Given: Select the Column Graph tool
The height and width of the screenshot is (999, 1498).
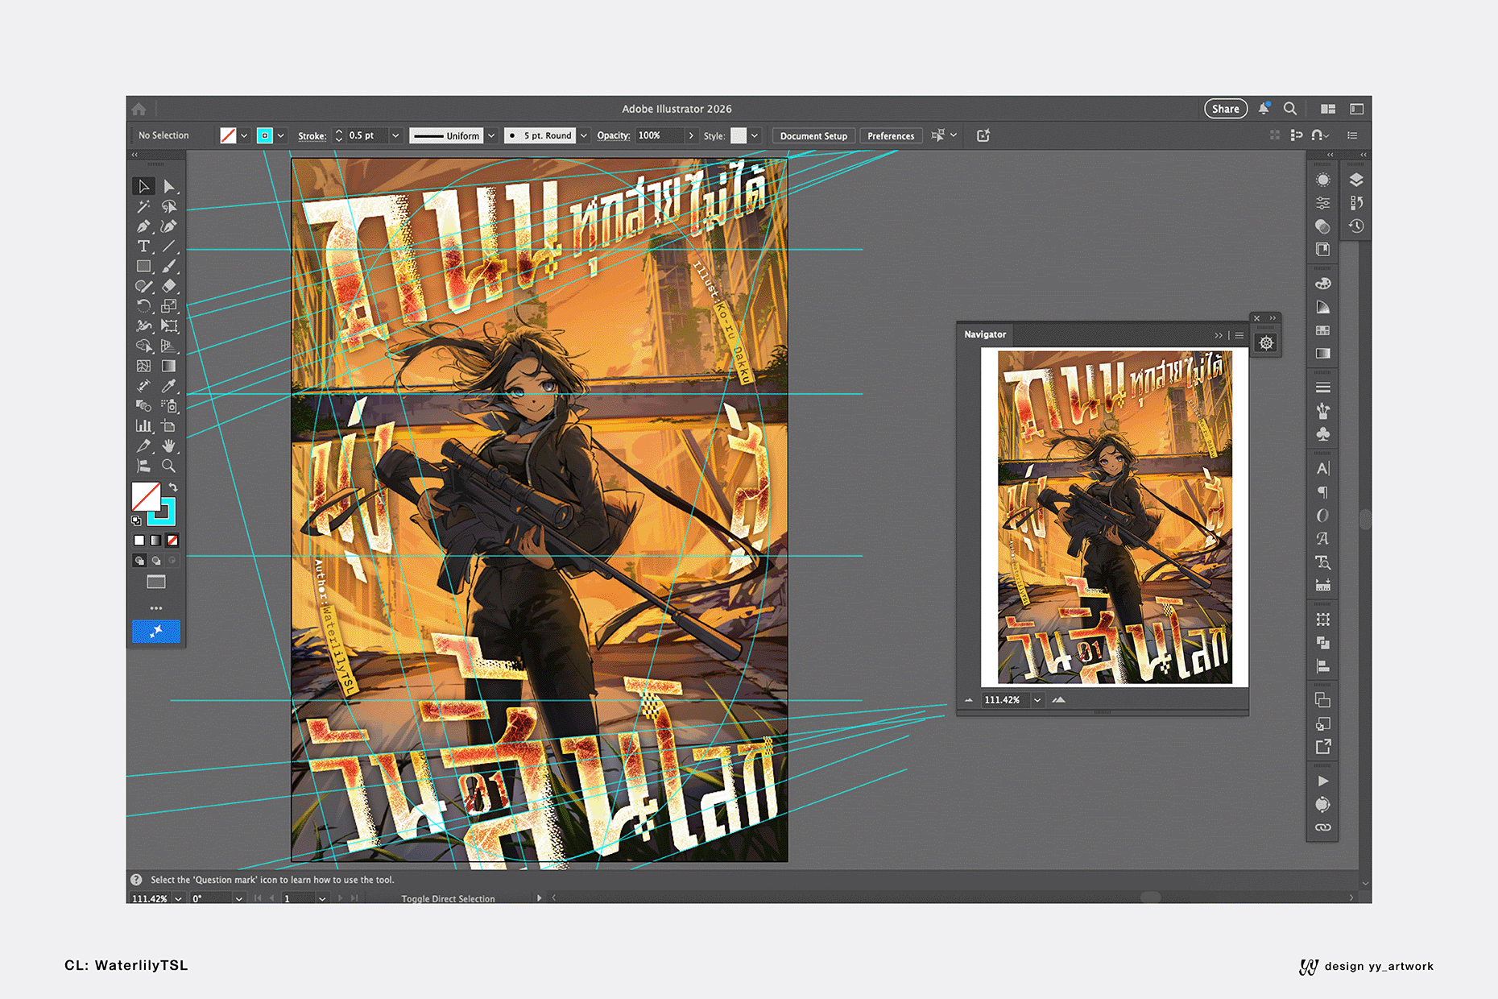Looking at the screenshot, I should [x=143, y=425].
